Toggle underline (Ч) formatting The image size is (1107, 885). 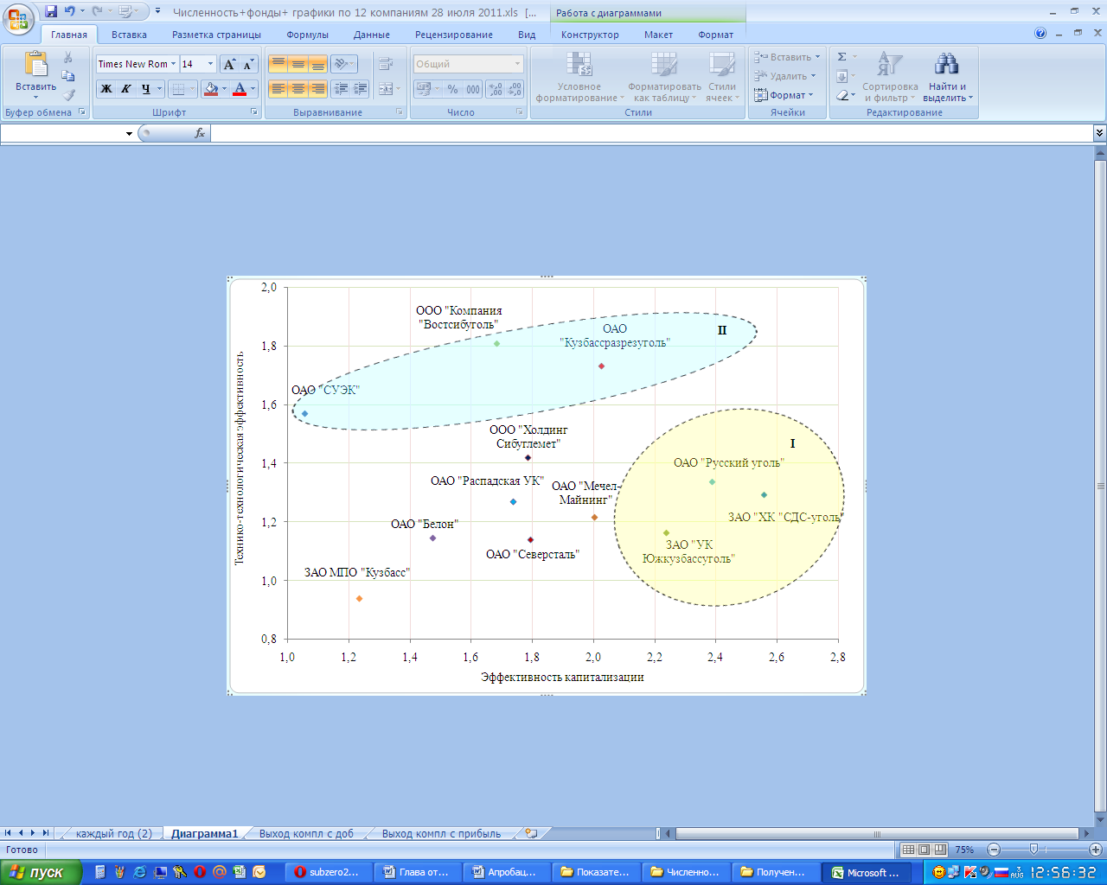tap(145, 88)
